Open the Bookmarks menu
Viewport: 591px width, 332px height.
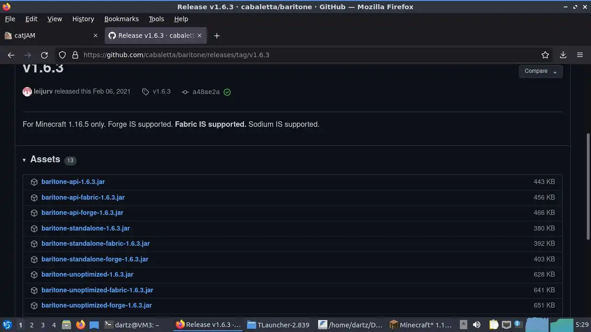click(121, 19)
